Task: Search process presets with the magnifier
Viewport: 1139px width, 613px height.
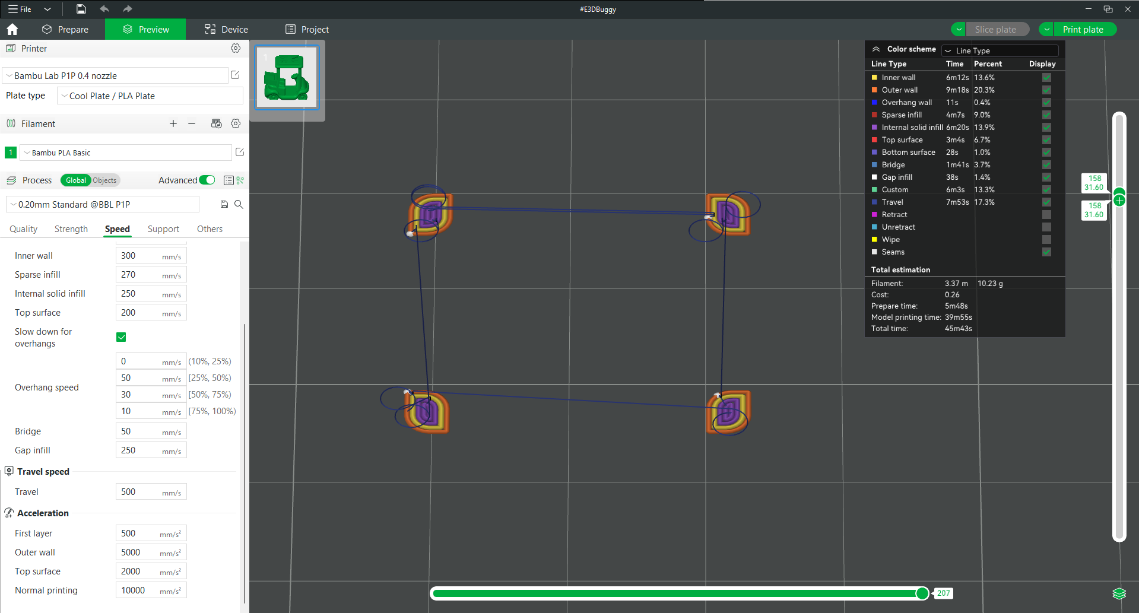Action: click(x=239, y=204)
